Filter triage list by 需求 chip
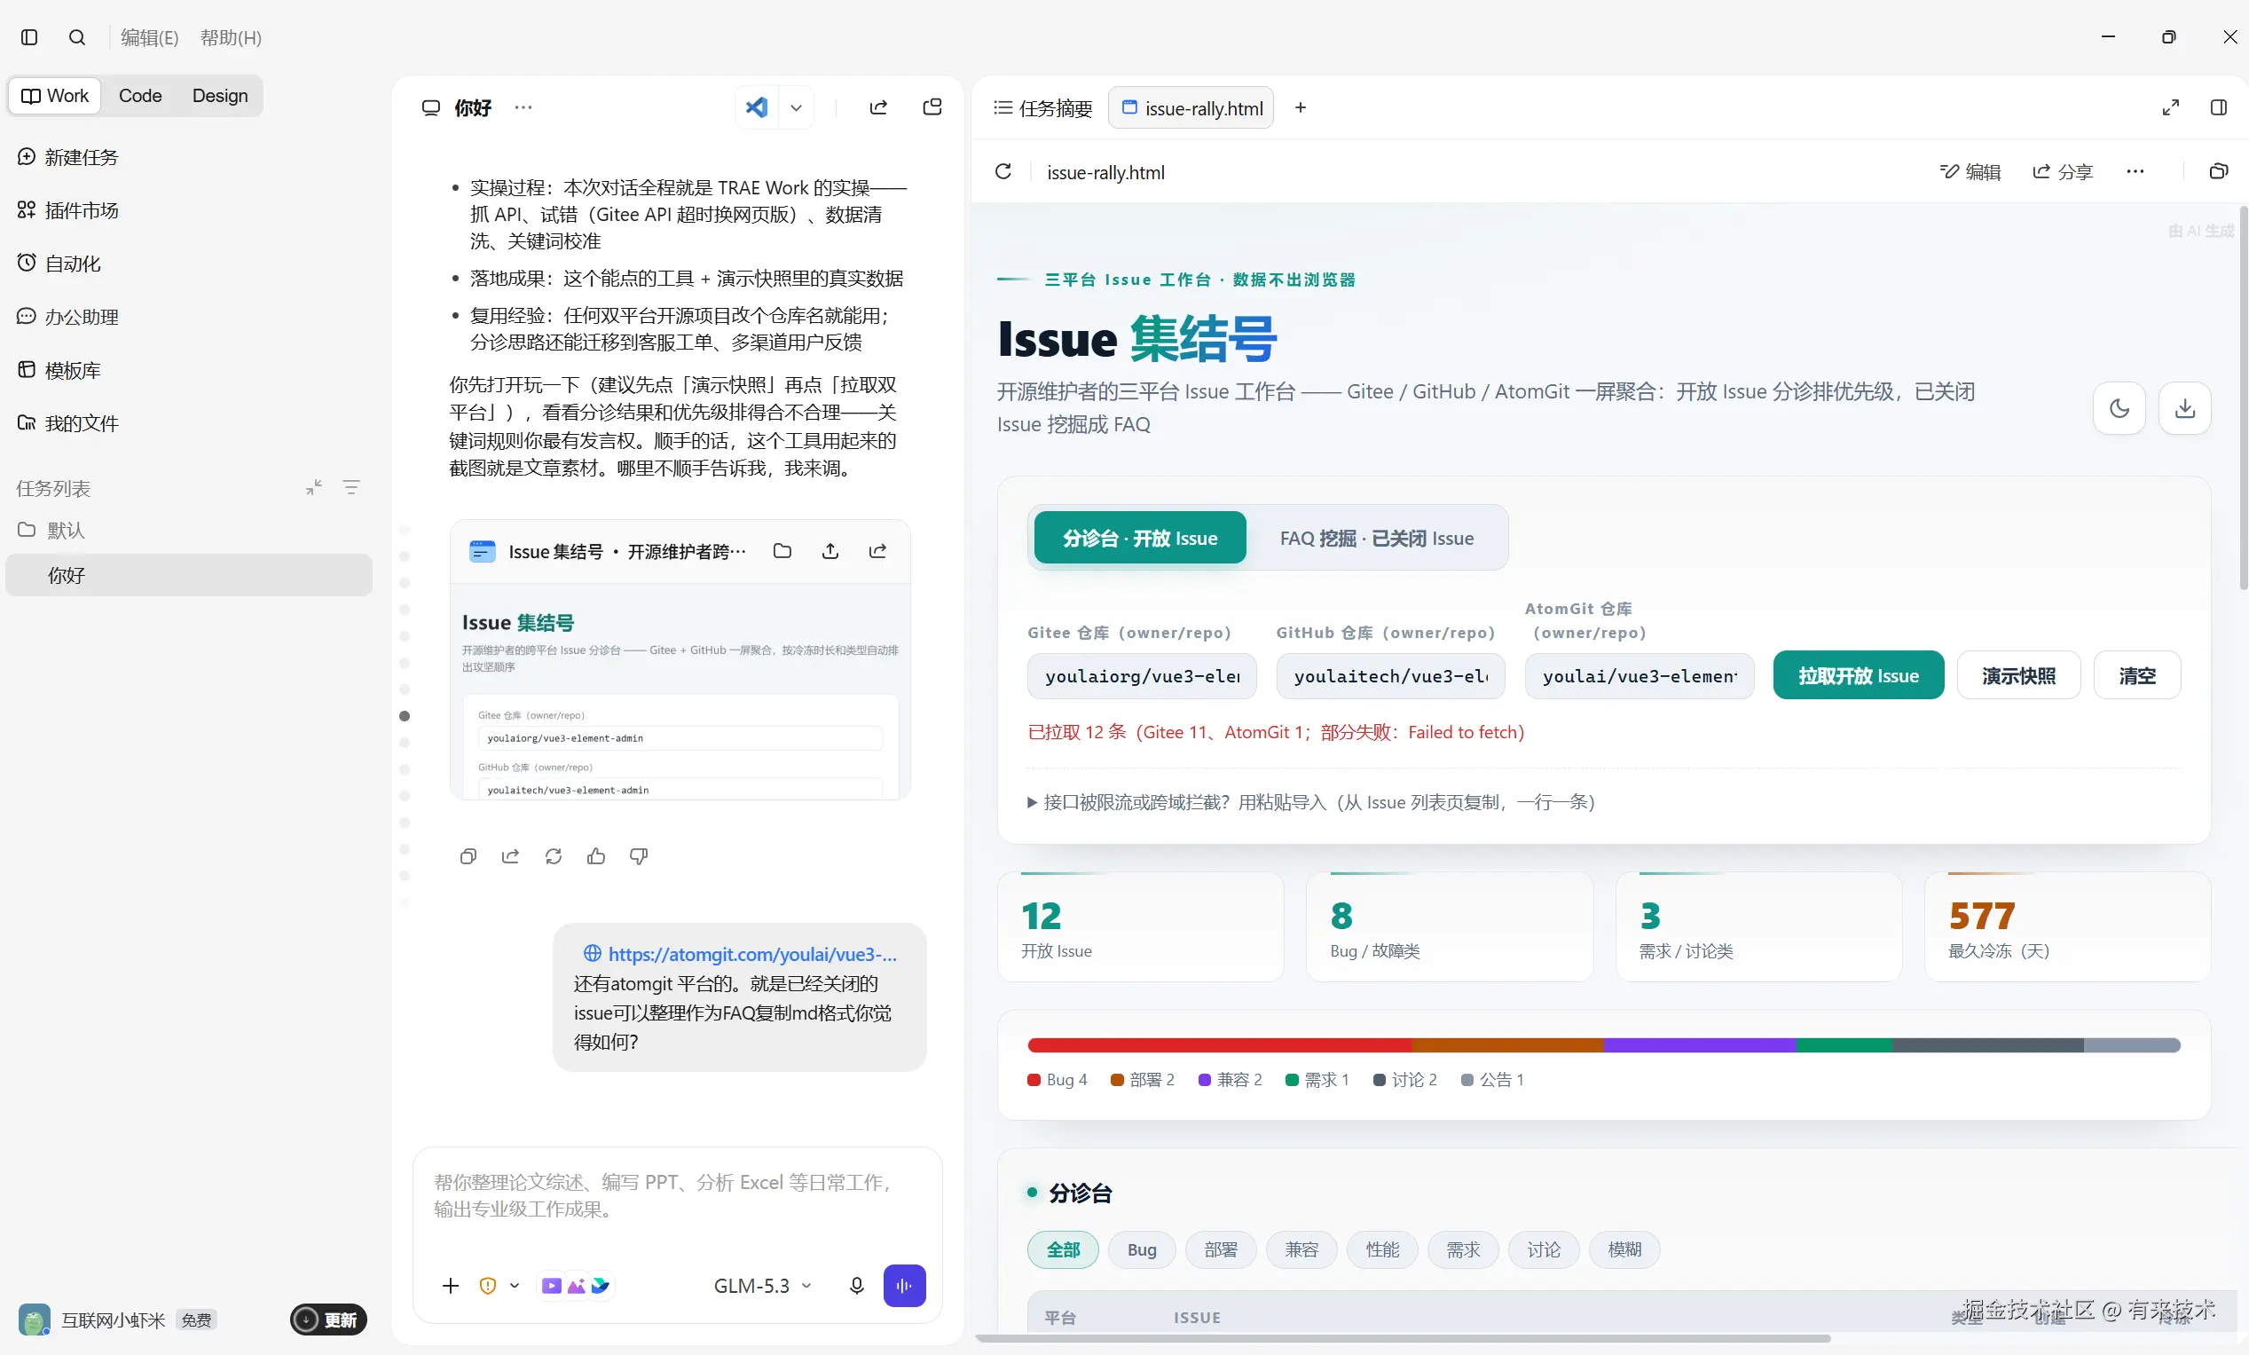Image resolution: width=2249 pixels, height=1355 pixels. tap(1463, 1249)
